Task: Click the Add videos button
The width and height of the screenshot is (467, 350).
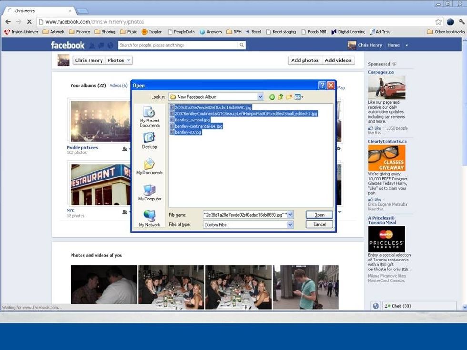Action: click(338, 60)
